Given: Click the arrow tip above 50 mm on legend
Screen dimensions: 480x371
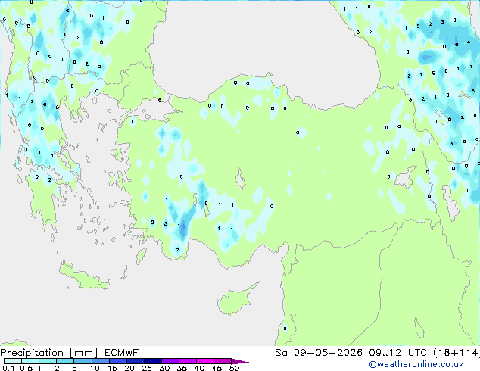Looking at the screenshot, I should click(240, 361).
